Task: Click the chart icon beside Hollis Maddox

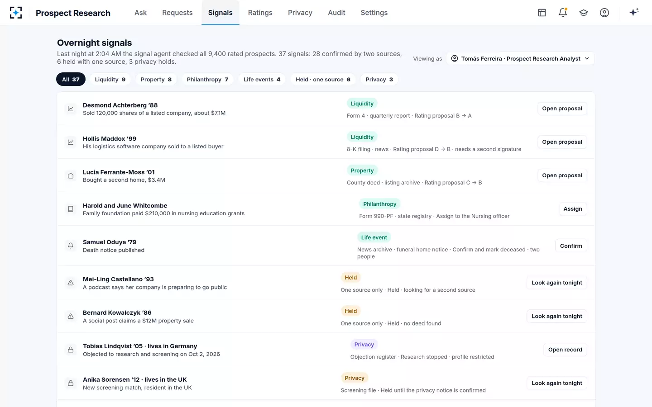Action: click(71, 142)
